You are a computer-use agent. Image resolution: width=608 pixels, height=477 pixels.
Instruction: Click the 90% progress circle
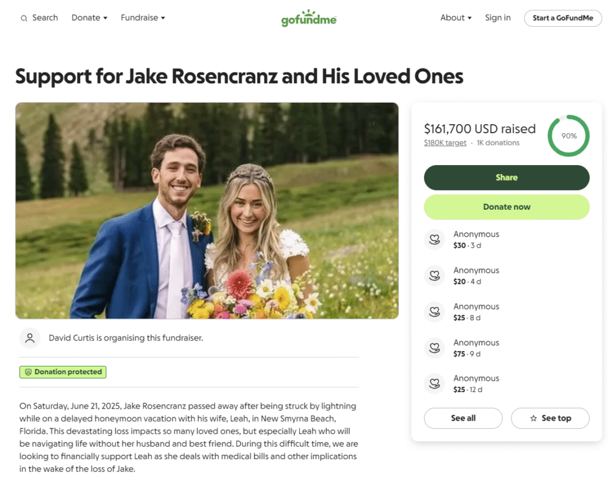(568, 135)
